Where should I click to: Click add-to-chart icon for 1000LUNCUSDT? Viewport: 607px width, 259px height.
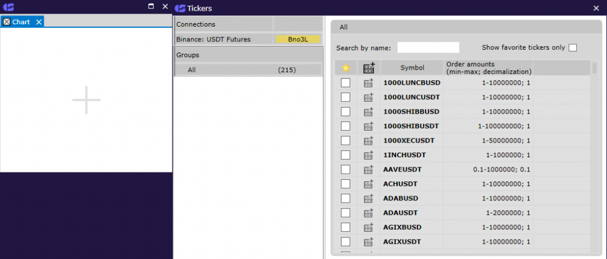click(x=369, y=97)
